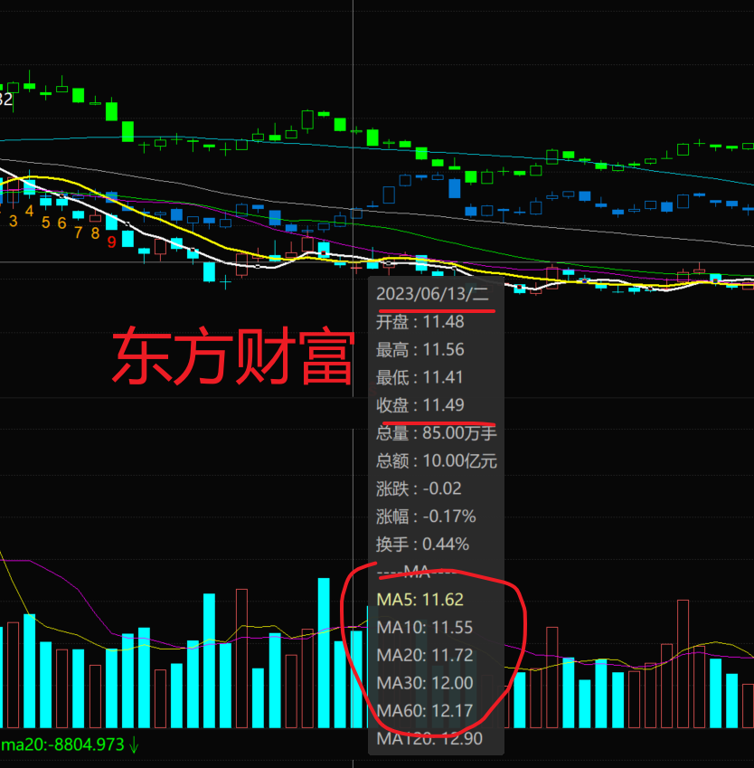754x768 pixels.
Task: Click the red 东方财富 stock name text
Action: click(231, 357)
